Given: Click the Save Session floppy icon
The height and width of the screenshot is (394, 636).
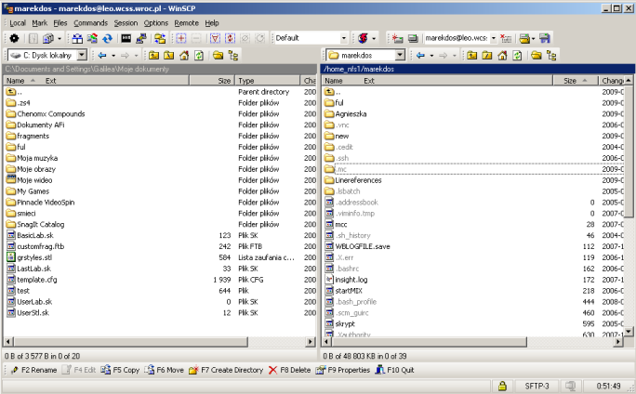Looking at the screenshot, I should click(x=545, y=38).
